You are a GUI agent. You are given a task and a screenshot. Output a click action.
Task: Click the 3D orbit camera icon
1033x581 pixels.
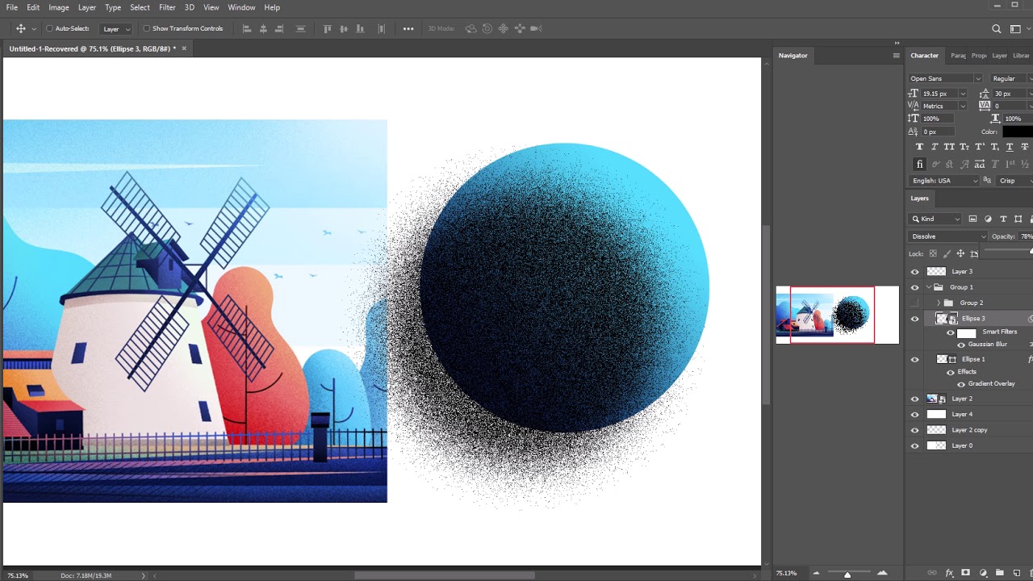click(470, 28)
